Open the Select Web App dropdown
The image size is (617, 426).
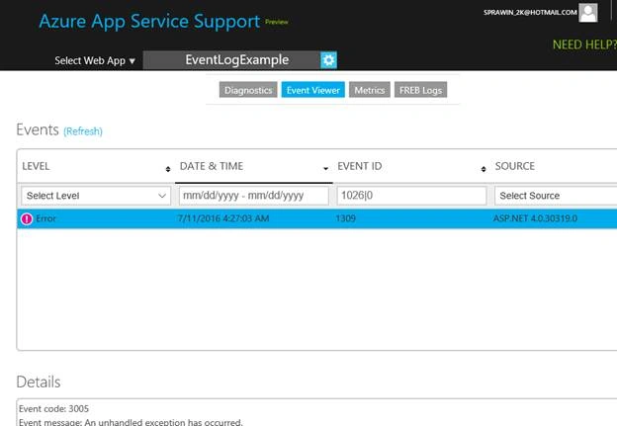tap(95, 60)
